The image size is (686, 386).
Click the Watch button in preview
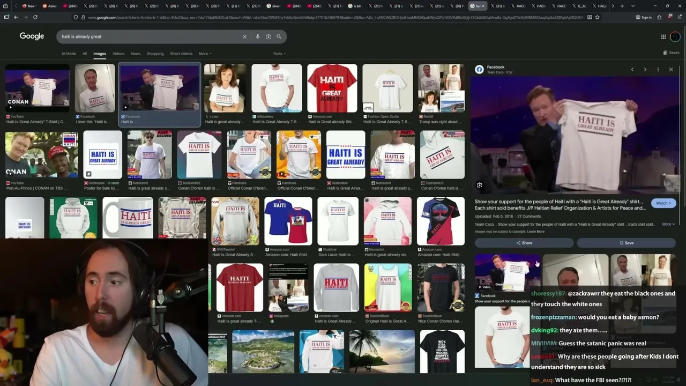(663, 203)
